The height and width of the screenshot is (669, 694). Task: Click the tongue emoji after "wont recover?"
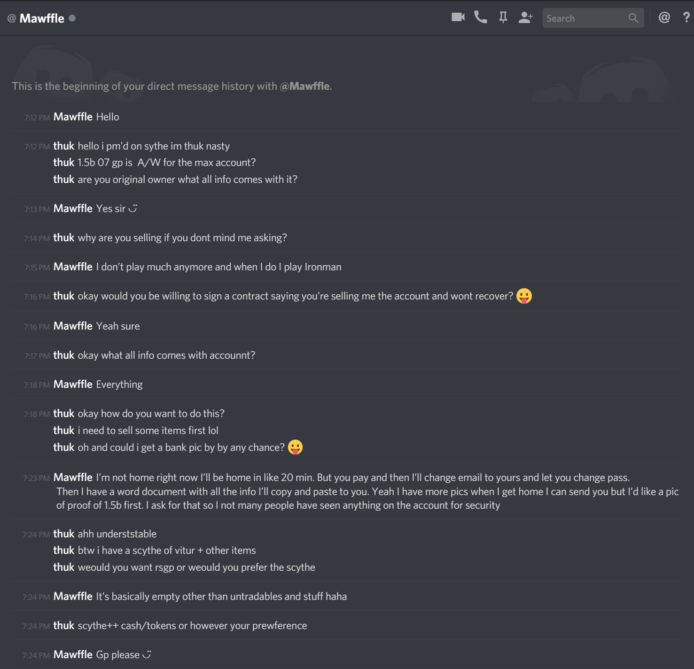524,296
